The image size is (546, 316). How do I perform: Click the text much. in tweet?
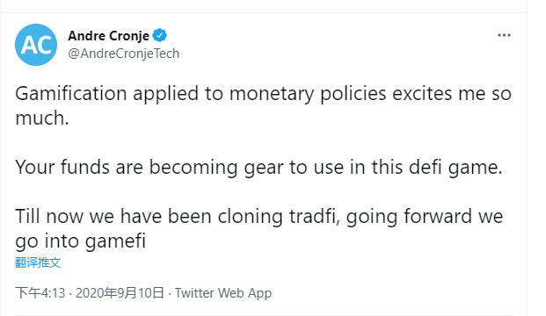[42, 118]
